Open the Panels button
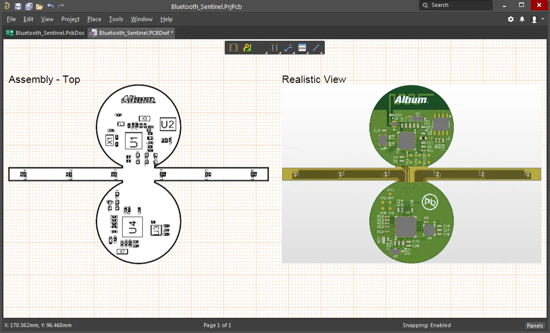 (535, 326)
